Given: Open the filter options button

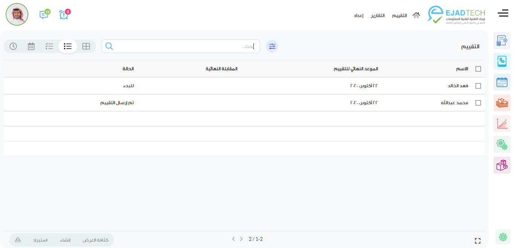Looking at the screenshot, I should coord(272,46).
